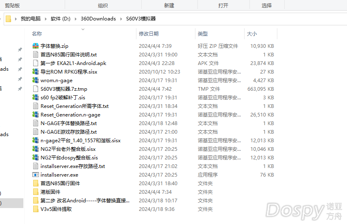Screen dimensions: 347x224
Task: Click S60V3模拟器 in the address bar
Action: pos(141,19)
